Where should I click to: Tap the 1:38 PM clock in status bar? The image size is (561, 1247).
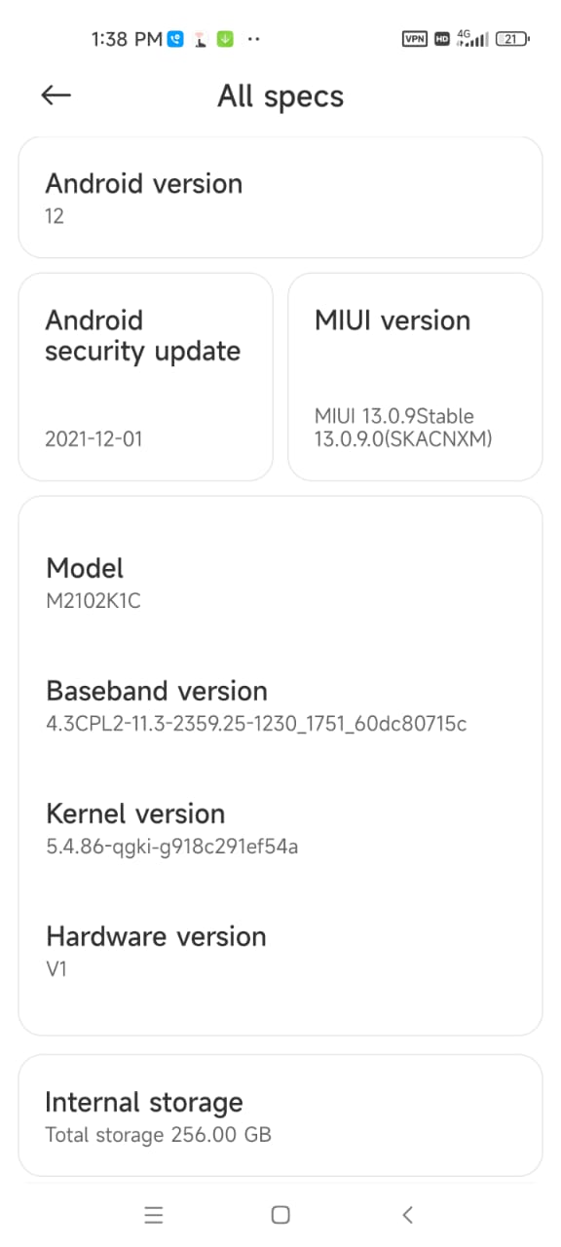127,39
